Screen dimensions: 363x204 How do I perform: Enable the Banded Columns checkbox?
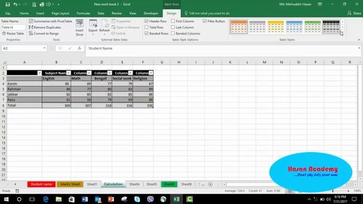[x=173, y=33]
